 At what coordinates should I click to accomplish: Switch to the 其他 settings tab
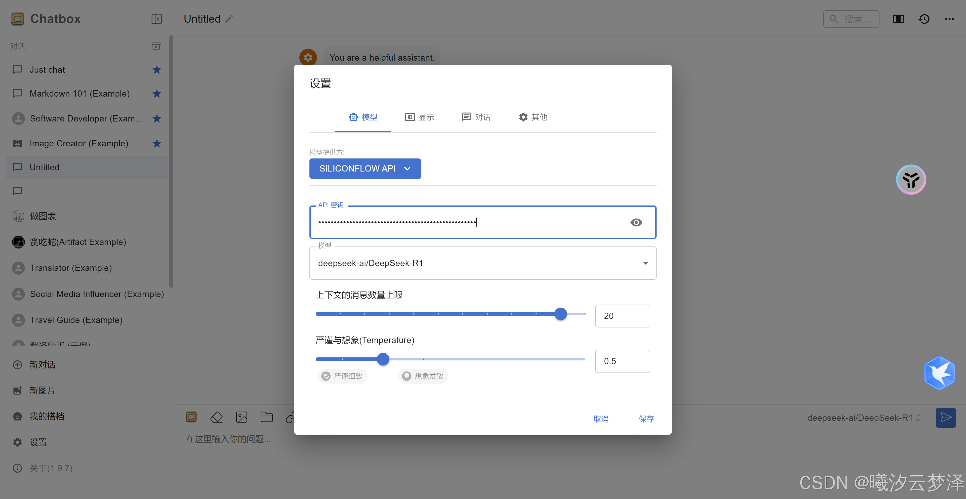coord(533,117)
